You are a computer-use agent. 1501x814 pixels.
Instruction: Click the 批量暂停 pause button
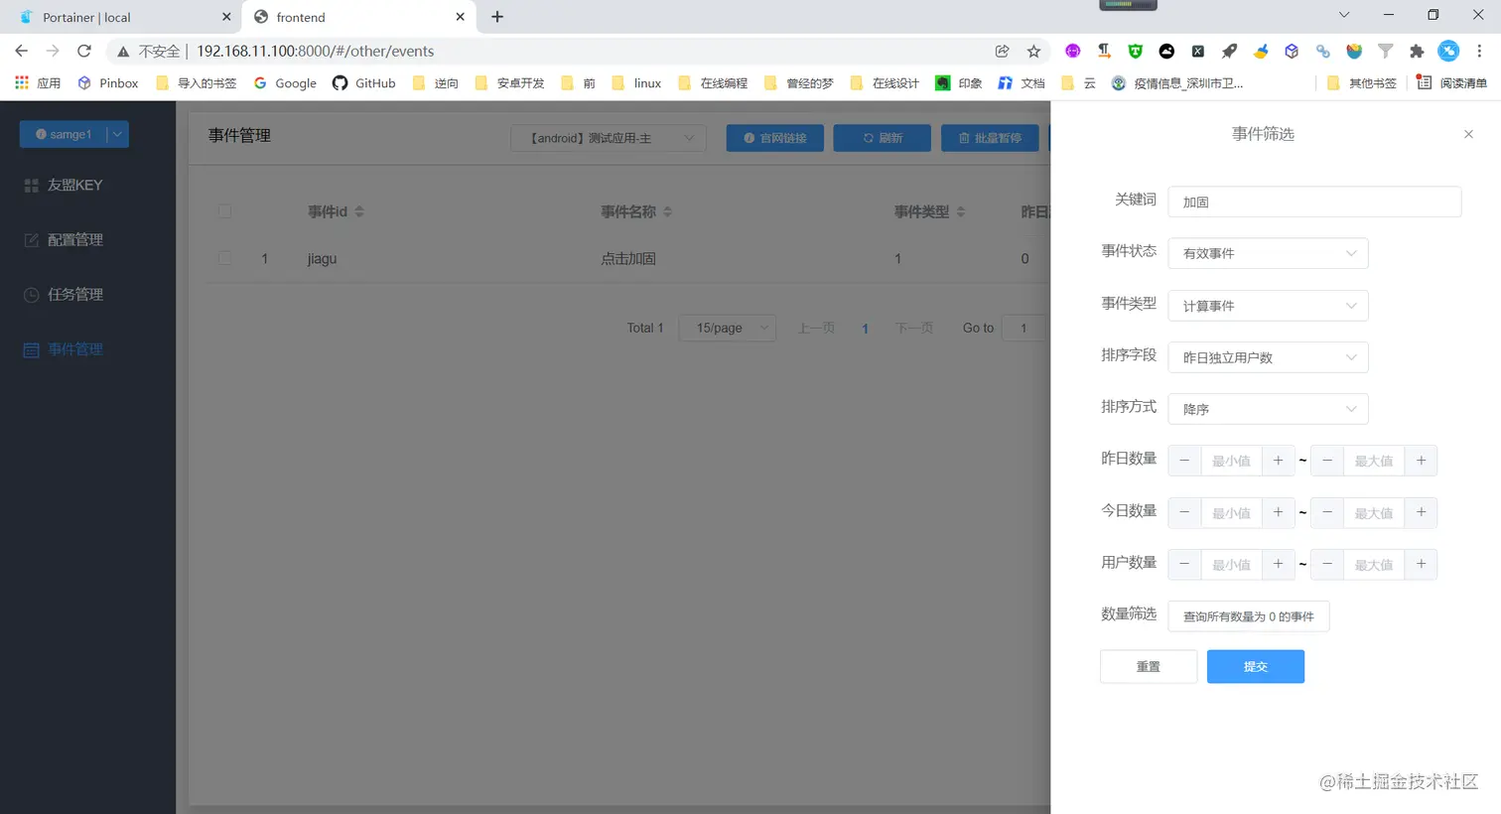(990, 138)
